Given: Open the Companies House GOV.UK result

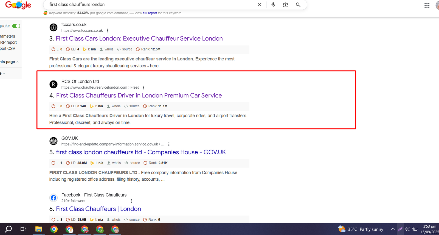Looking at the screenshot, I should 141,152.
